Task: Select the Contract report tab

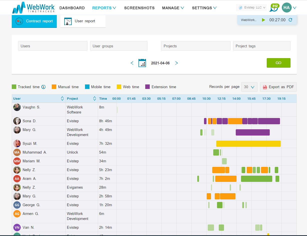Action: pos(34,21)
